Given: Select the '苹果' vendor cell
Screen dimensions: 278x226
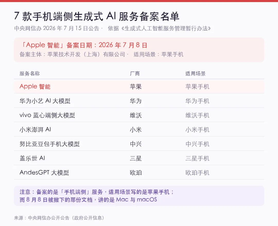Looking at the screenshot, I should [136, 86].
